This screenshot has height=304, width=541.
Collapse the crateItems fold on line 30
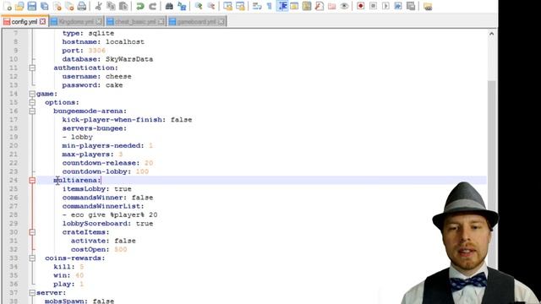(x=32, y=232)
